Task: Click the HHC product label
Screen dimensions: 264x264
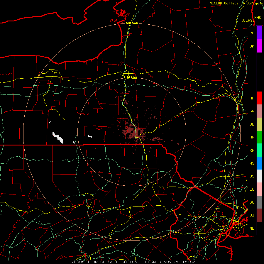Action: pyautogui.click(x=258, y=18)
